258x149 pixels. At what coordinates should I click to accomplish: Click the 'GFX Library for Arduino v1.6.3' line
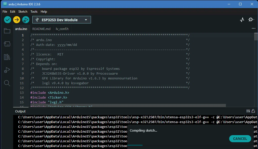coord(110,78)
